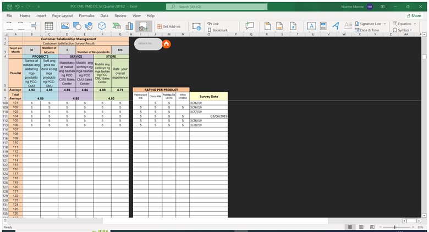Screen dimensions: 429x232
Task: Click the Chart icon in ribbon
Action: click(129, 26)
